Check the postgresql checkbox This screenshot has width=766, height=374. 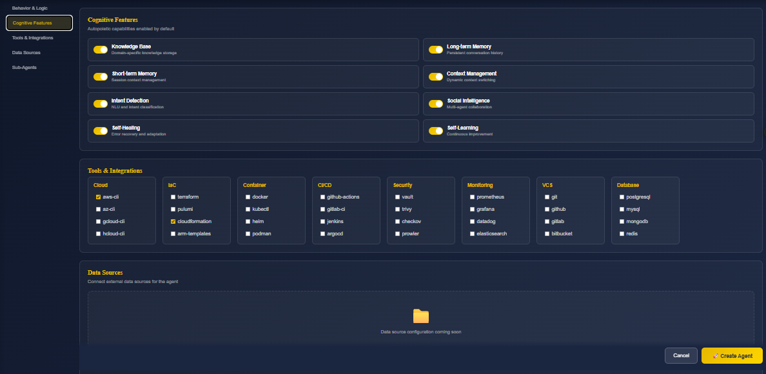pos(622,197)
